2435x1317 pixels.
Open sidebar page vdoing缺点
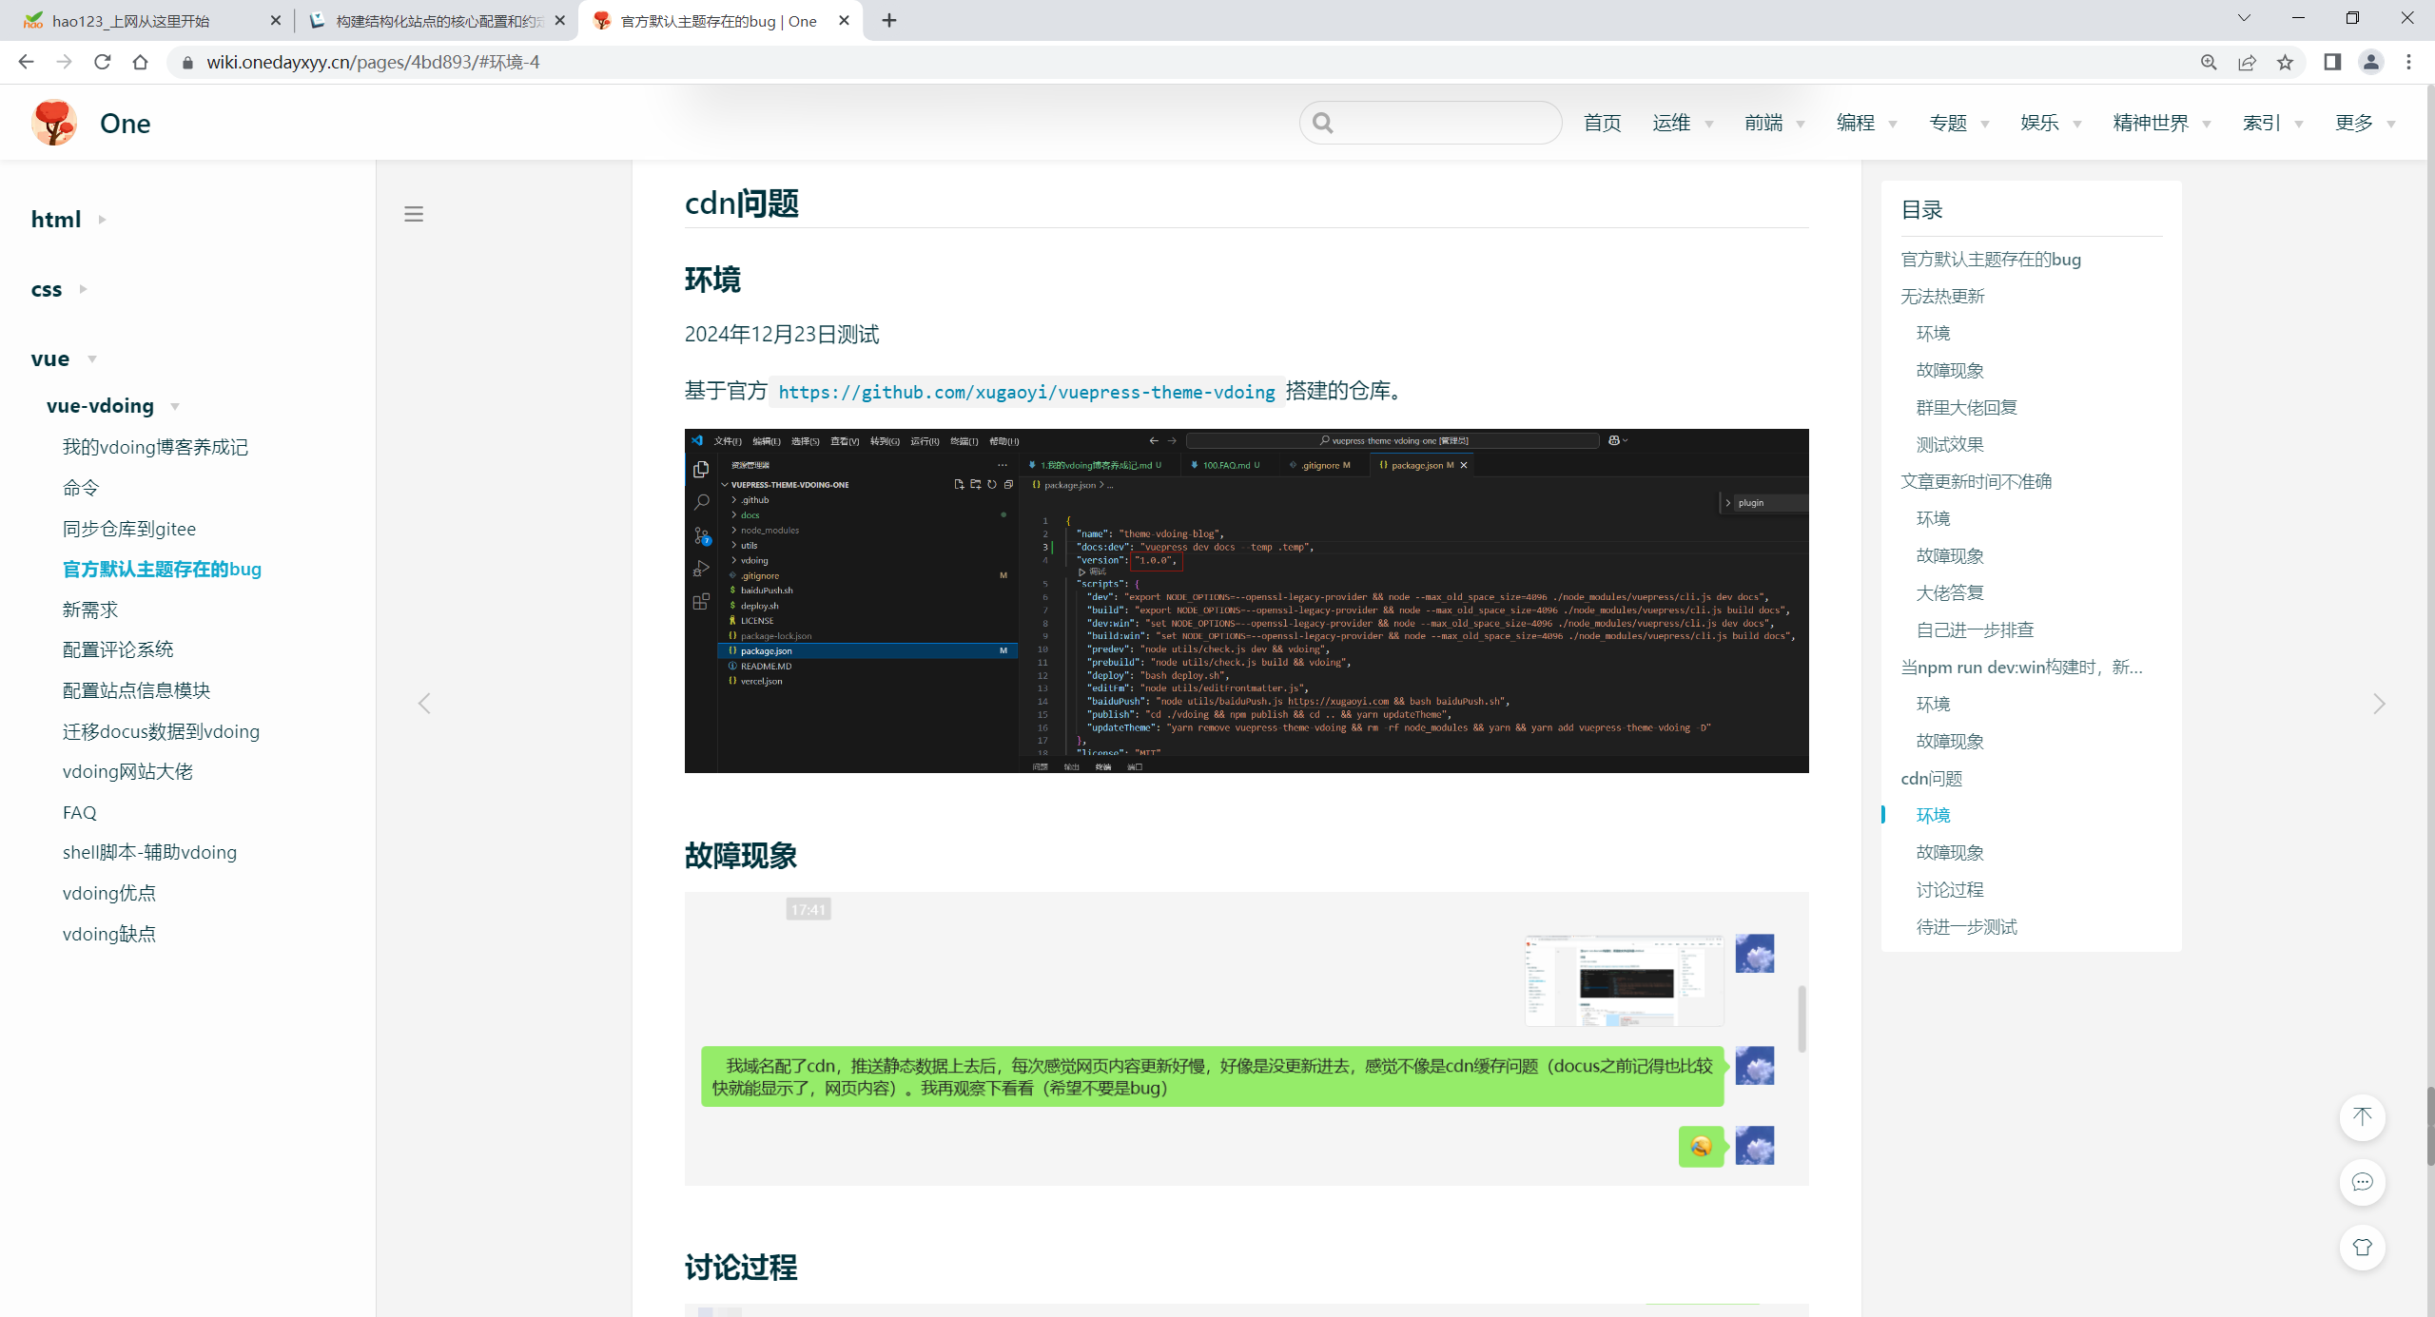click(109, 934)
